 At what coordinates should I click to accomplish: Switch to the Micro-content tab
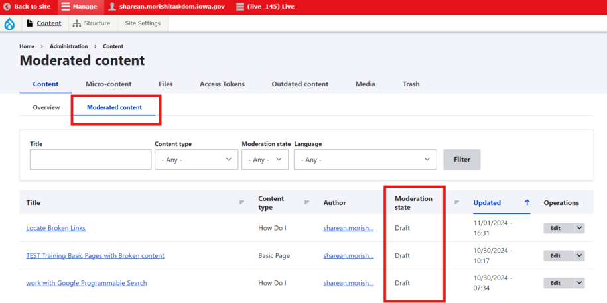tap(108, 84)
